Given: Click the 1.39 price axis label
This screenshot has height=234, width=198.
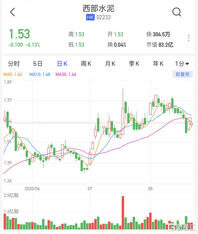Looking at the screenshot, I should pos(8,163).
